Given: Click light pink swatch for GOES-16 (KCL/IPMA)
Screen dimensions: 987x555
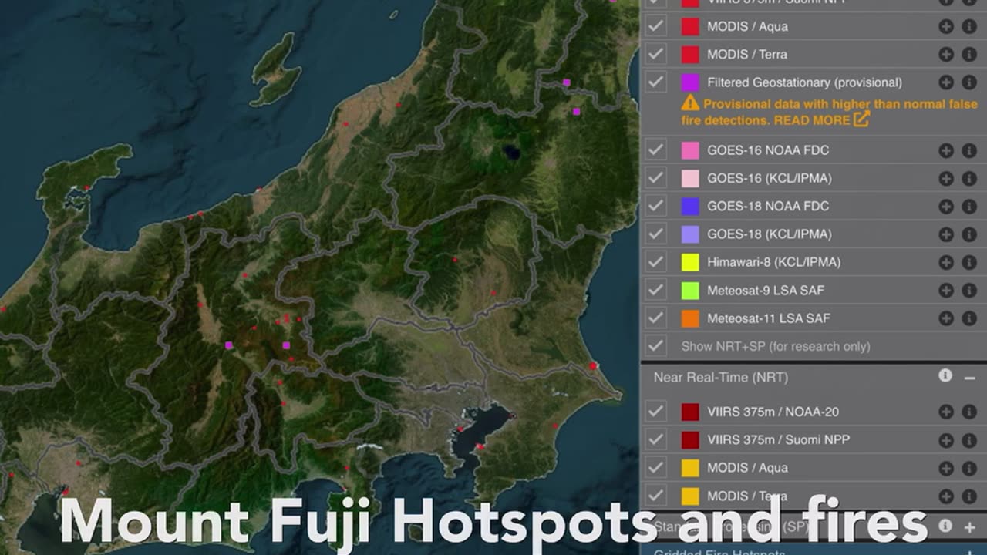Looking at the screenshot, I should (x=690, y=178).
